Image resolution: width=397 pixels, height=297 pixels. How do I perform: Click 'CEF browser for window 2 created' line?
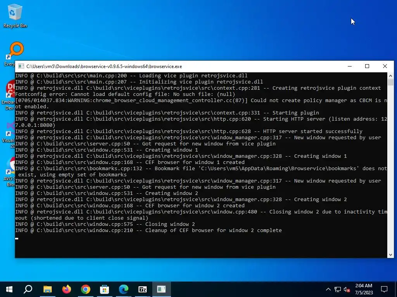click(x=130, y=206)
